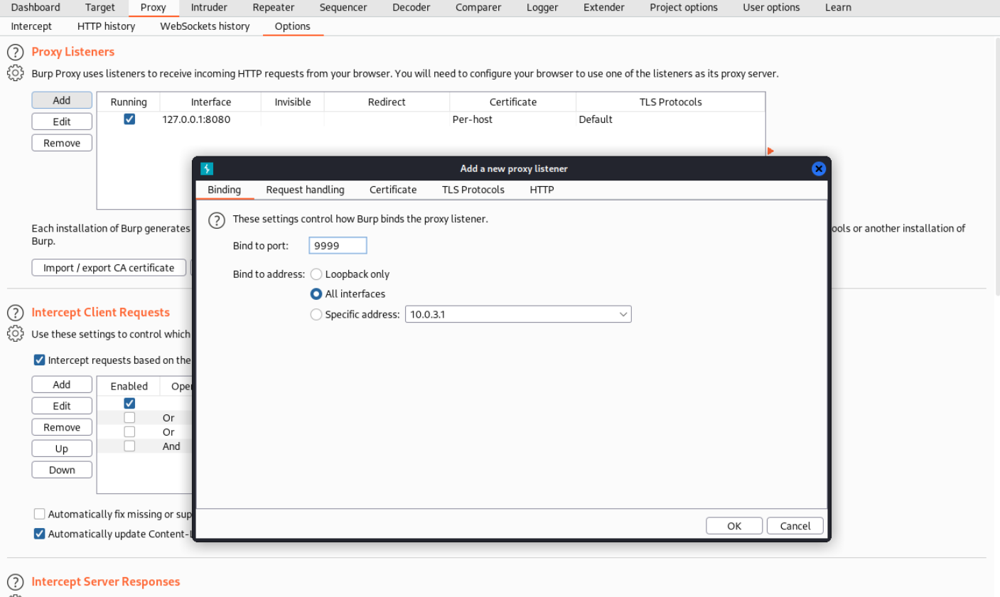Toggle Automatically fix missing or superfluous checkbox

coord(40,514)
